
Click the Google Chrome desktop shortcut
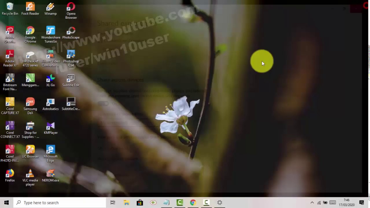pos(30,35)
